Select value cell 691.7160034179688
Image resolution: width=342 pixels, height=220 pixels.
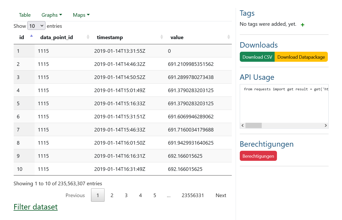point(191,130)
